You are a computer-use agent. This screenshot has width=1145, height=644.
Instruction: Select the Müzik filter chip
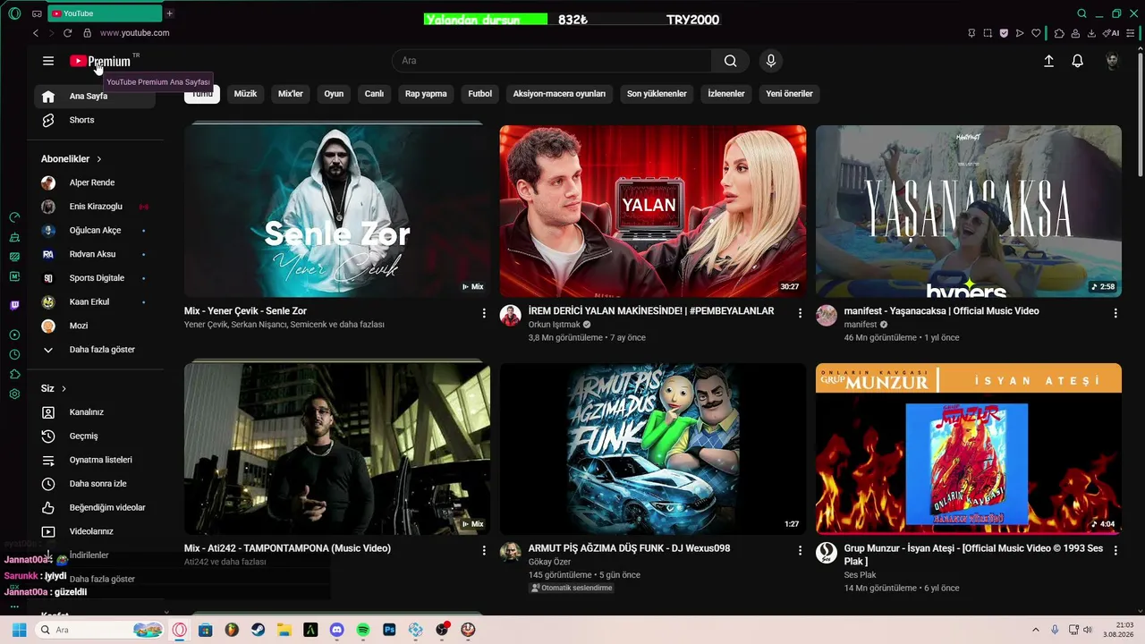245,94
